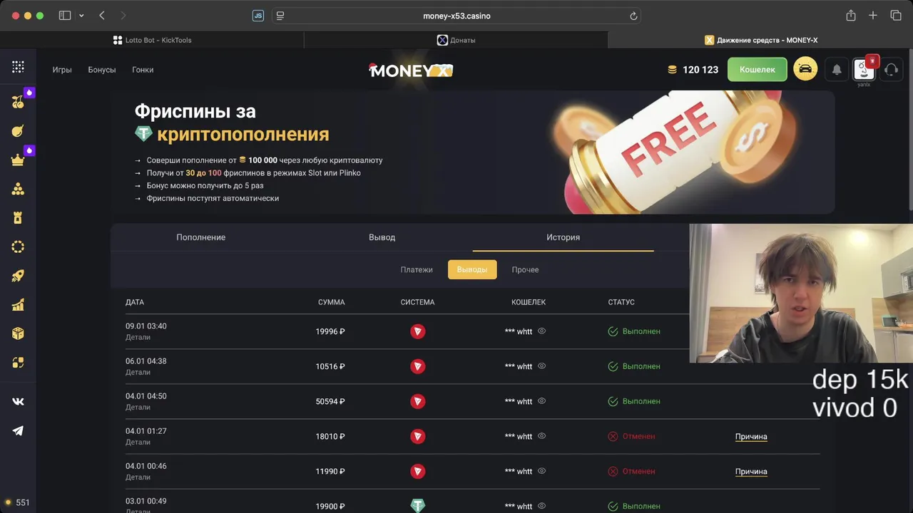This screenshot has width=913, height=513.
Task: Reveal the wallet for the 11990 ₽ withdrawal
Action: tap(541, 471)
